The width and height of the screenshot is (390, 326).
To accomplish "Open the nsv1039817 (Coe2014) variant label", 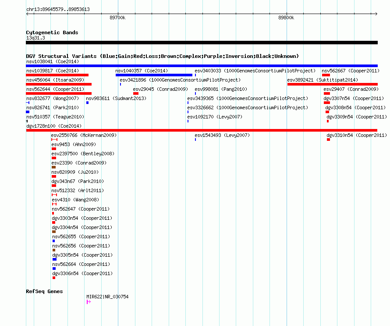I will point(53,71).
